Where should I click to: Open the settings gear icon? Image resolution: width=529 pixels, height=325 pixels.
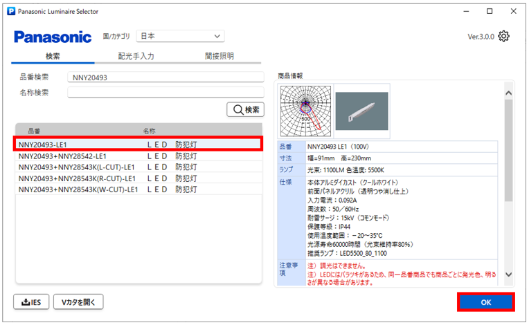[504, 37]
